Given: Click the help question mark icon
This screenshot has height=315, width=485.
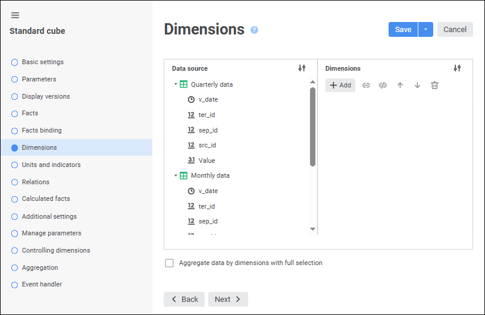Looking at the screenshot, I should [254, 30].
